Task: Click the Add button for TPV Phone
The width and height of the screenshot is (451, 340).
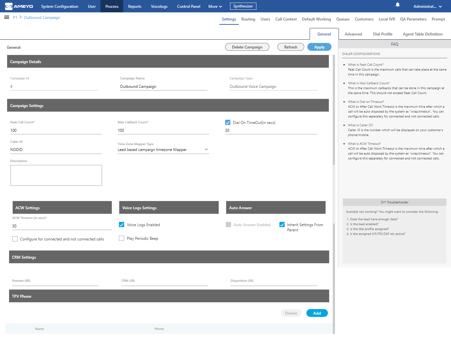Action: 317,313
